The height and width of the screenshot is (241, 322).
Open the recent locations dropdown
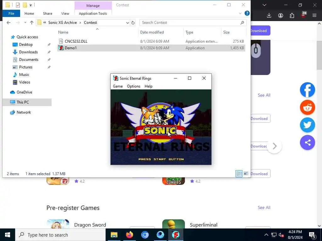click(x=25, y=23)
